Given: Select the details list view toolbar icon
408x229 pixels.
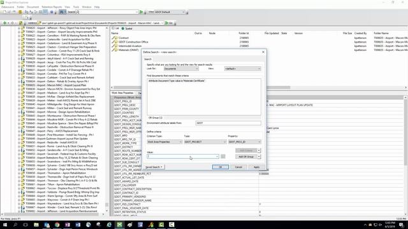Looking at the screenshot, I should (45, 12).
